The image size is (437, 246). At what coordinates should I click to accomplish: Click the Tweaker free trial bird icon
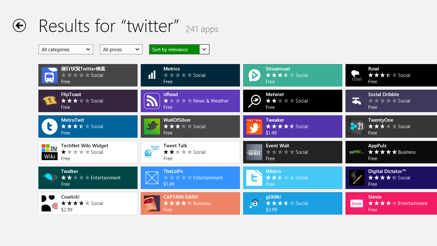254,127
